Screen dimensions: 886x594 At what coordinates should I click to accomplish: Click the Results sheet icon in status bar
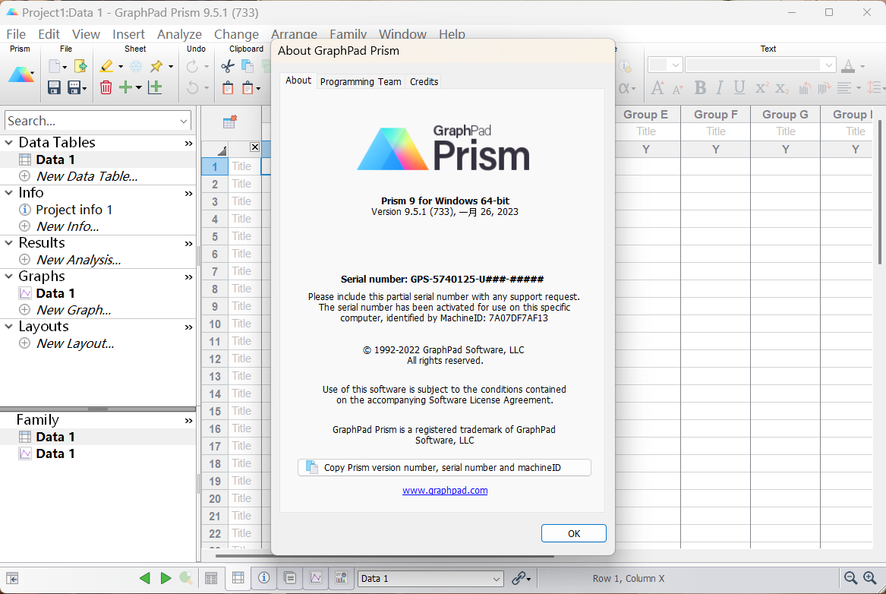[x=290, y=577]
